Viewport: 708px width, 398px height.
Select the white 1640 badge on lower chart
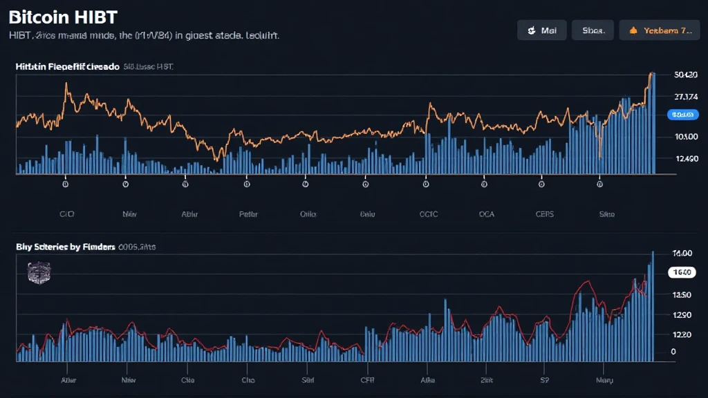(682, 272)
